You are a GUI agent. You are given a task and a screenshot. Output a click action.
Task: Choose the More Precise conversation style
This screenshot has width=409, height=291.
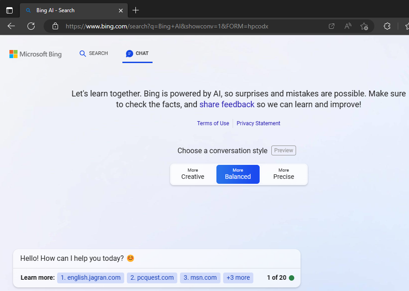pyautogui.click(x=283, y=174)
